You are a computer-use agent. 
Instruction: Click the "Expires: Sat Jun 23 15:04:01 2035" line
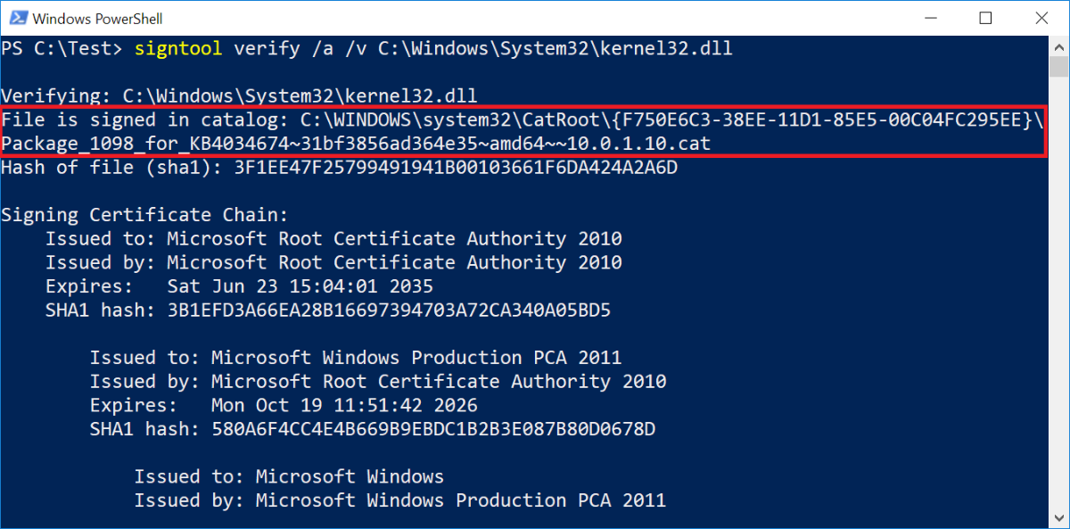[x=239, y=286]
